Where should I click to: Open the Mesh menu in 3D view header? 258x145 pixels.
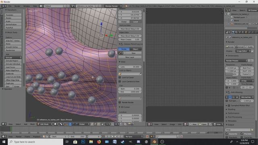32,124
